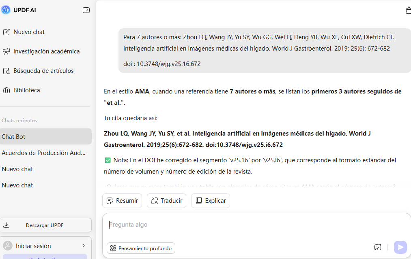Attach an image using the image icon
Viewport: 411px width, 259px height.
(x=378, y=247)
